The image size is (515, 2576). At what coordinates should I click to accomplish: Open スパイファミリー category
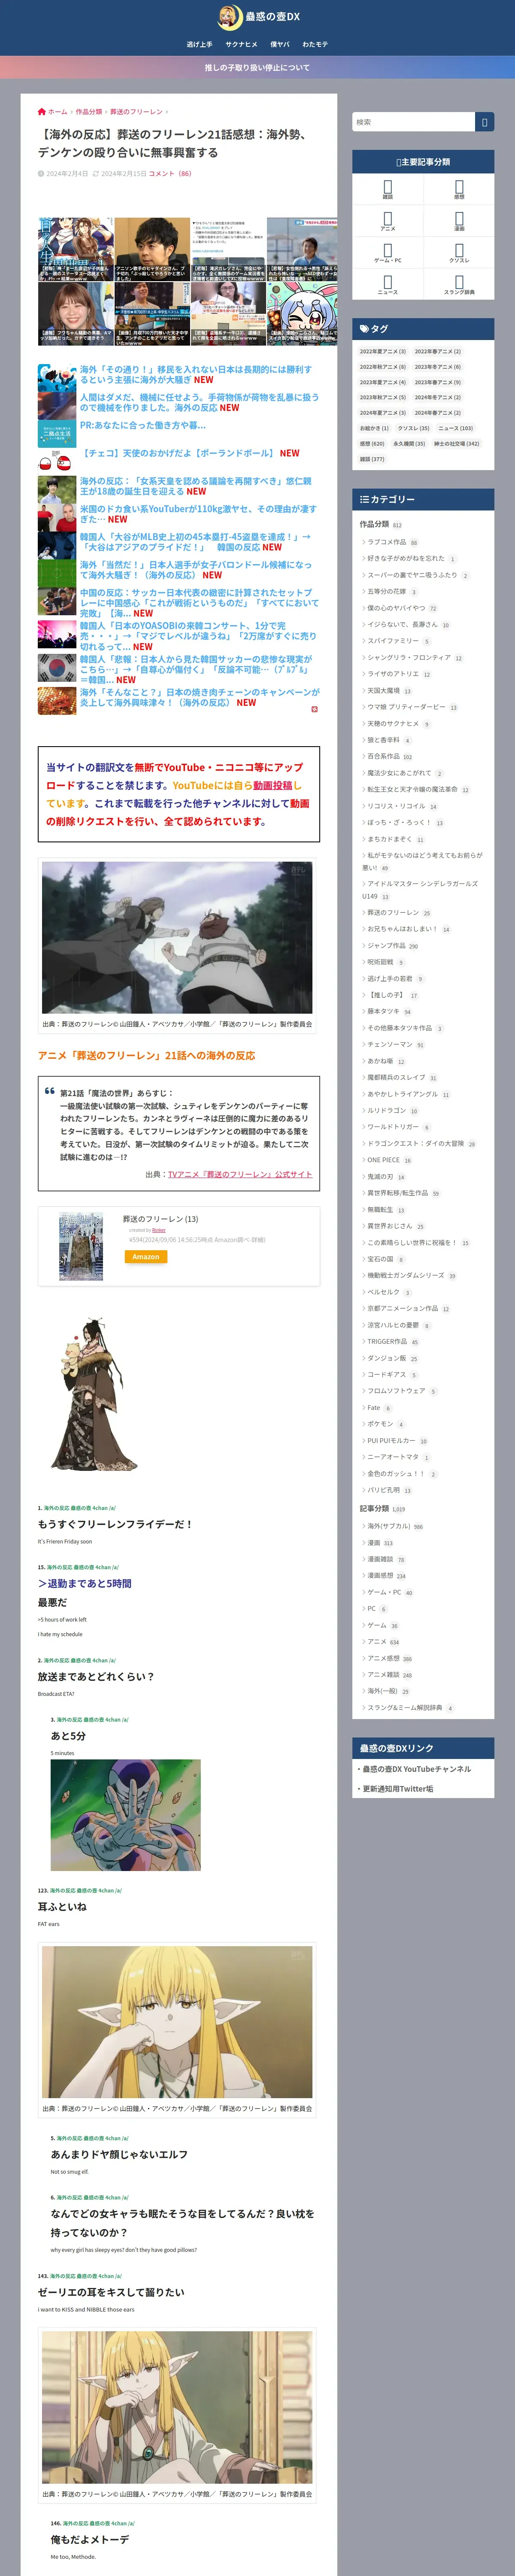tap(393, 641)
